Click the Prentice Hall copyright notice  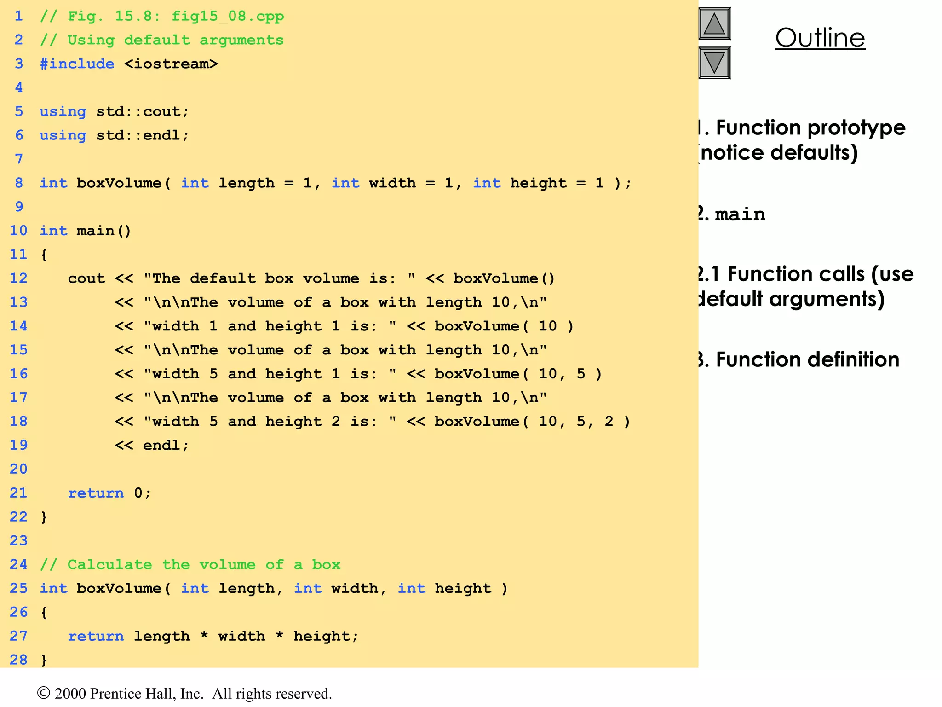click(x=184, y=694)
